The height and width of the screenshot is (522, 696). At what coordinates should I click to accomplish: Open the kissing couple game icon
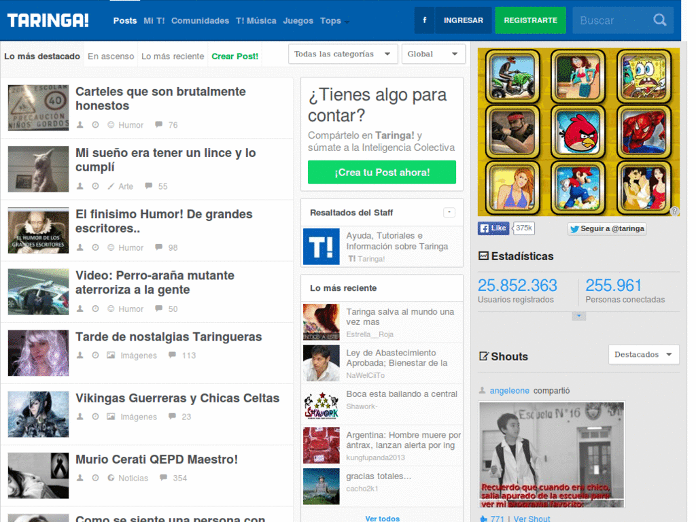(x=644, y=188)
